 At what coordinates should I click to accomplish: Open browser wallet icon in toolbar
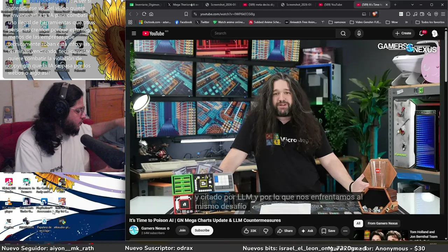pyautogui.click(x=422, y=14)
